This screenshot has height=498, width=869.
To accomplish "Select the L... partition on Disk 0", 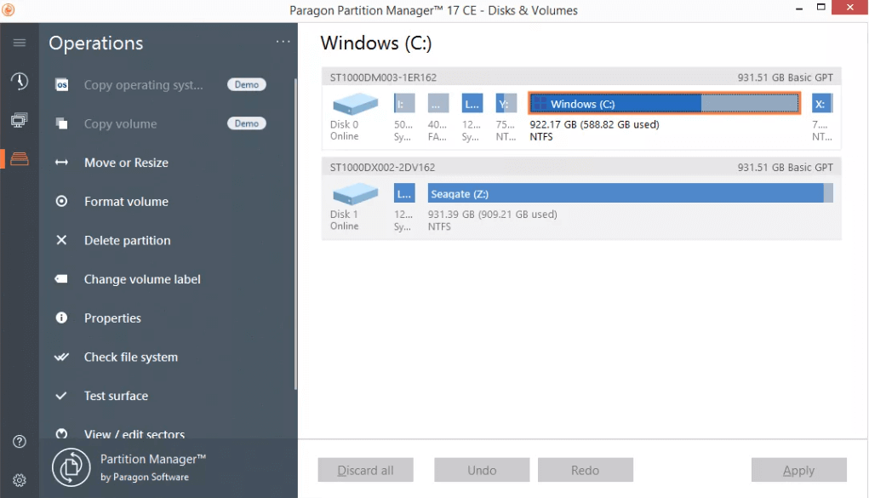I will pyautogui.click(x=472, y=104).
